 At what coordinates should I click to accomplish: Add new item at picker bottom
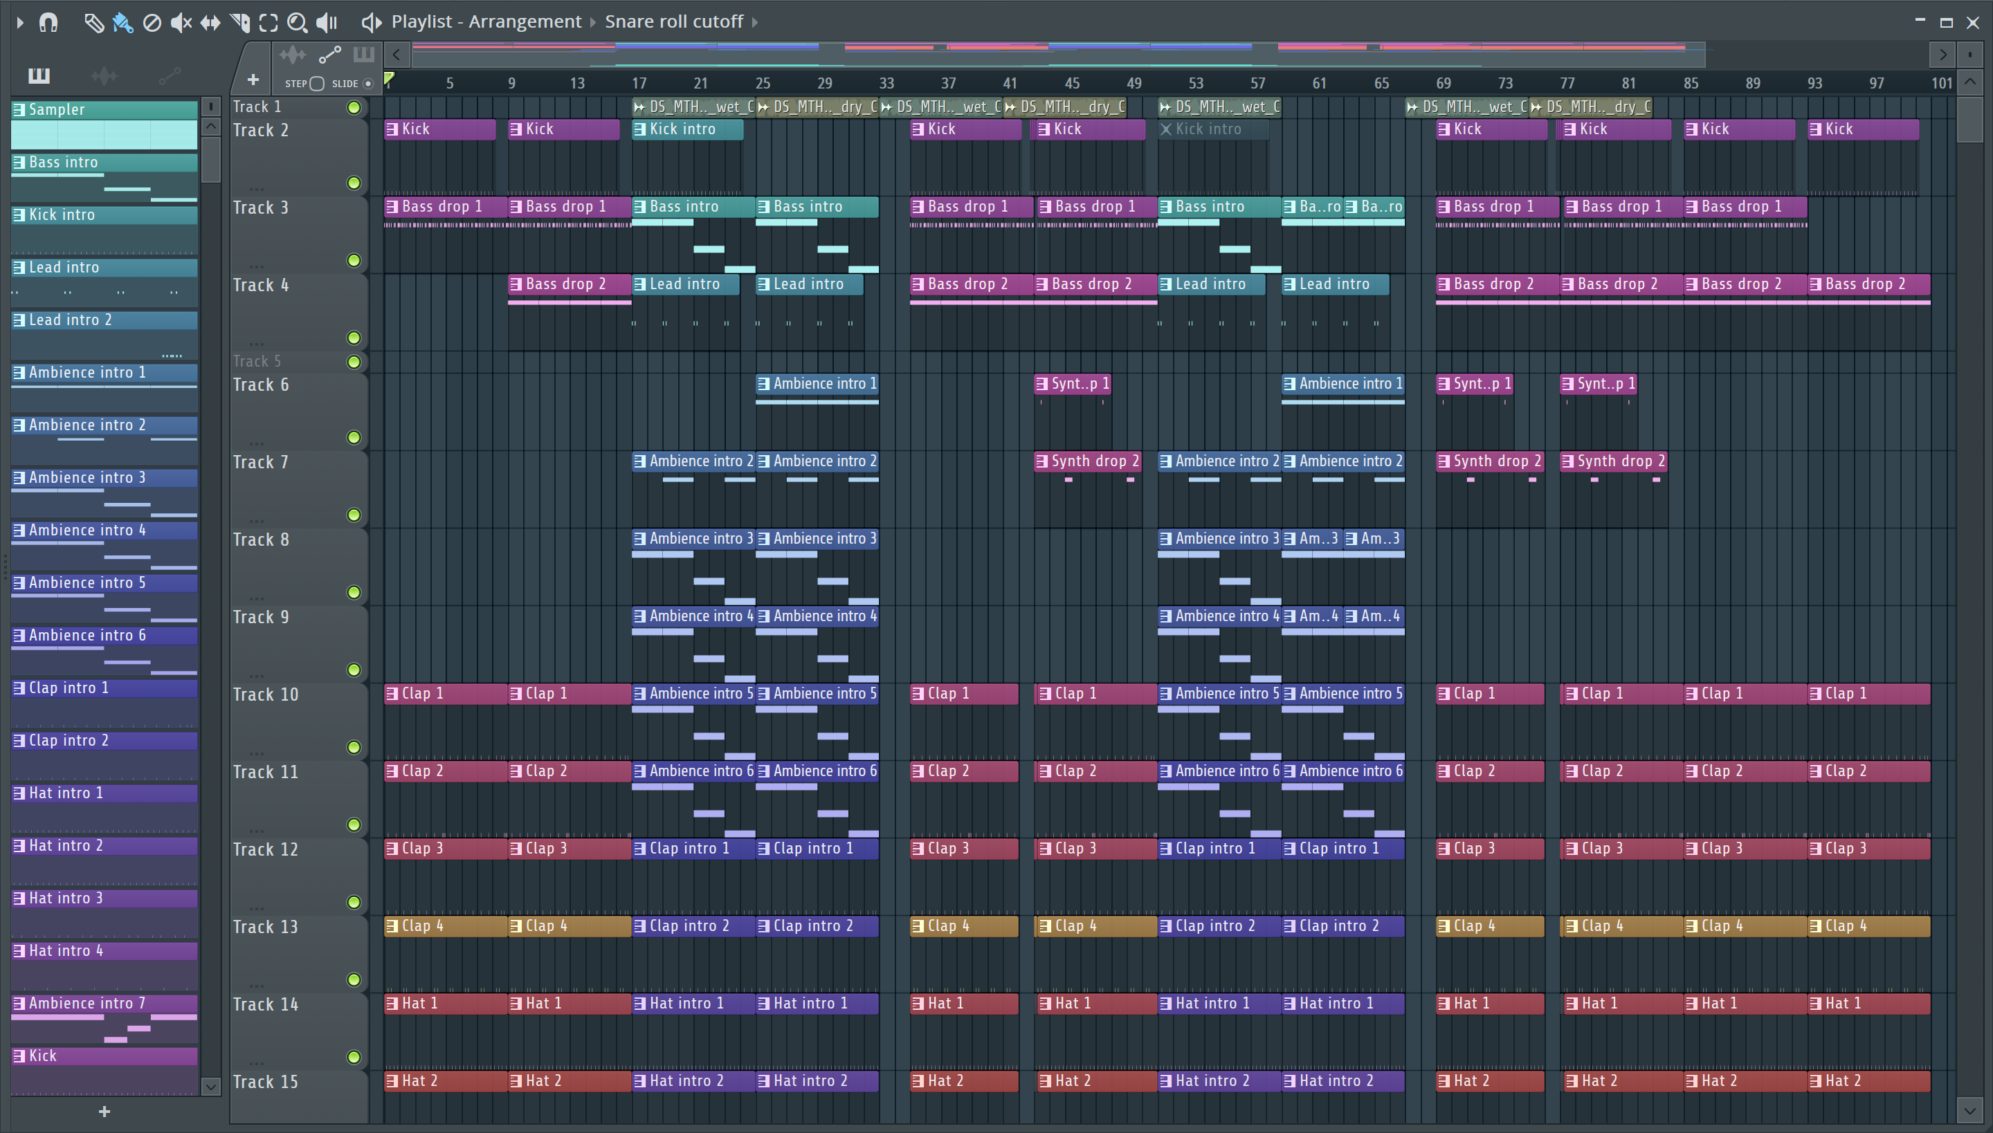(x=104, y=1111)
